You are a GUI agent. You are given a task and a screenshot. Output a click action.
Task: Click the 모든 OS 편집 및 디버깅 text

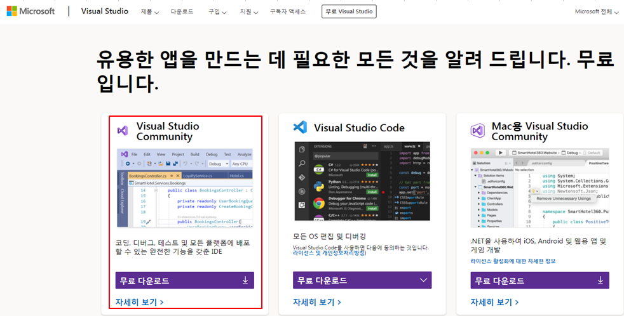pos(330,237)
